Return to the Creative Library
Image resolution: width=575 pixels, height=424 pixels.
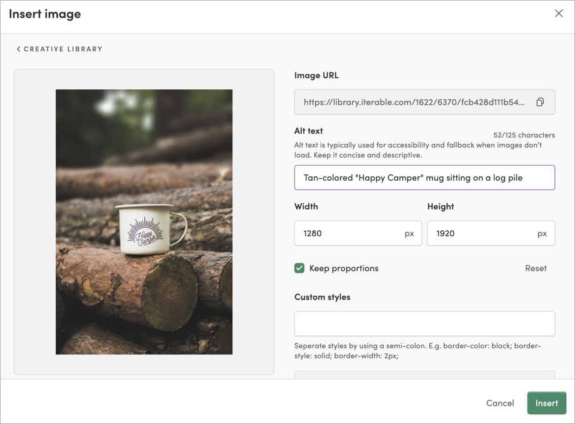(x=59, y=48)
